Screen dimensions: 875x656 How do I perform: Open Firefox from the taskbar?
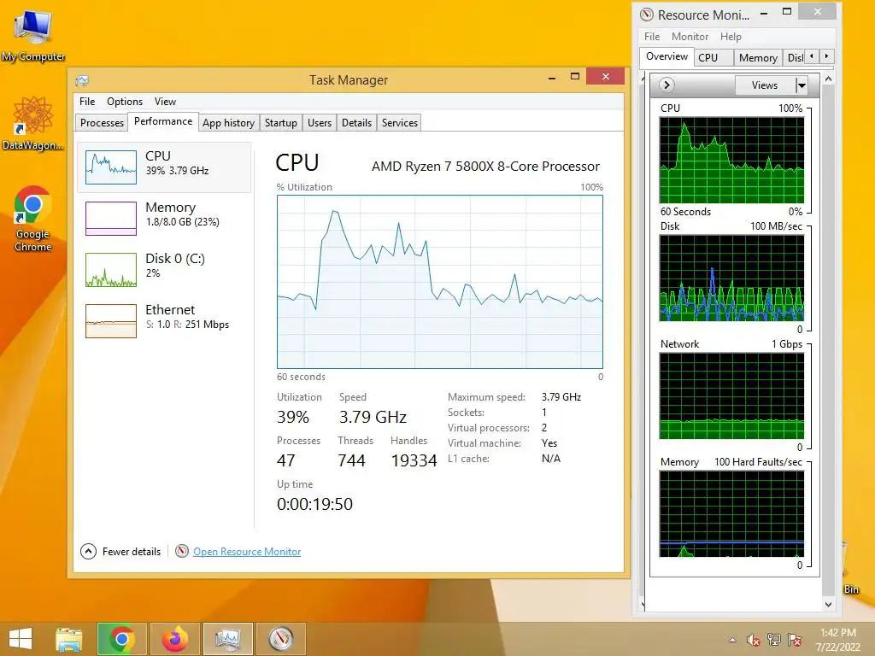tap(174, 639)
